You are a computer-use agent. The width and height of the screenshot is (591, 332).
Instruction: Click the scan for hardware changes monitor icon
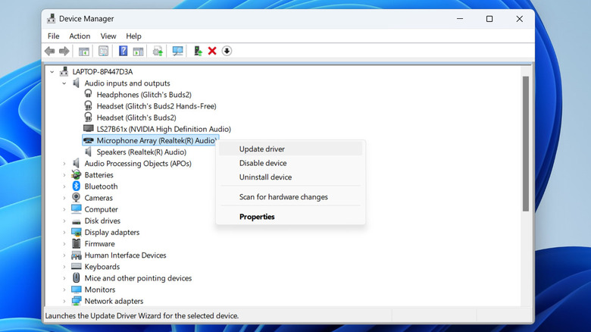pos(178,51)
